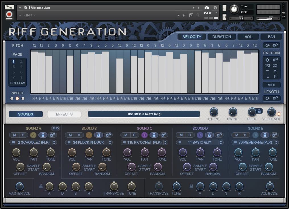Expand the INIT preset menu arrow

[x=20, y=15]
